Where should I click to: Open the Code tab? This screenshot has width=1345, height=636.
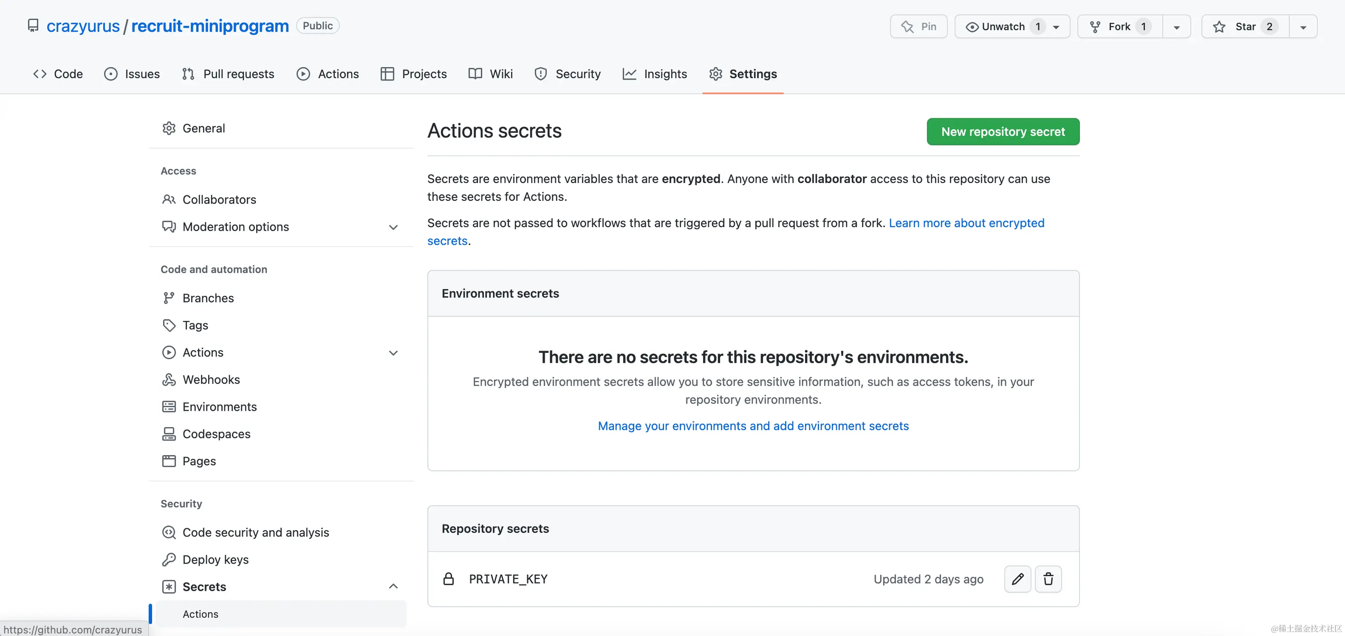click(x=58, y=74)
